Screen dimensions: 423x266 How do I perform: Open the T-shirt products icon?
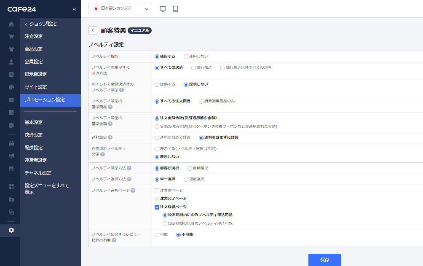click(x=11, y=49)
